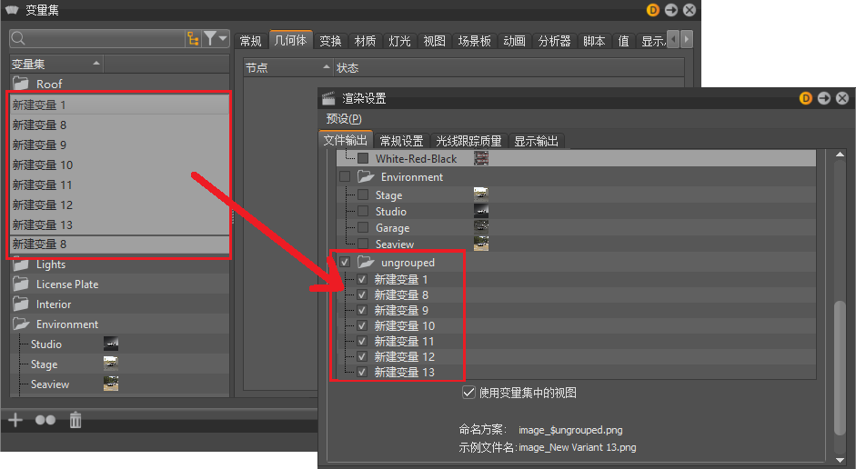Select the 几何体 tab
This screenshot has height=469, width=856.
(x=290, y=40)
